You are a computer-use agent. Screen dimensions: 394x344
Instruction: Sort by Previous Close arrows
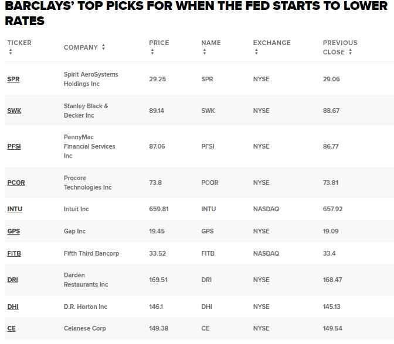pos(350,52)
